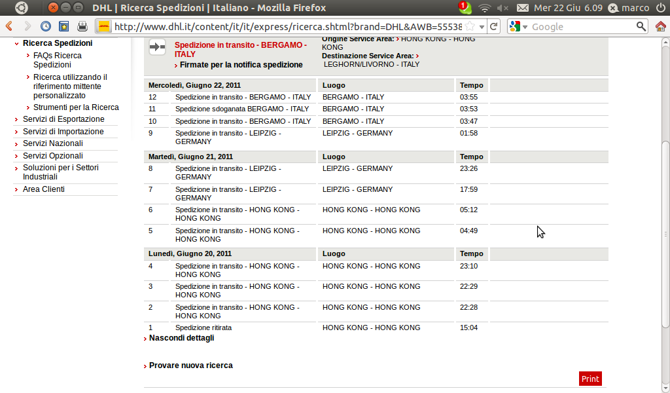Select time 17:59 in row 7
Viewport: 670px width, 393px height.
tap(468, 189)
